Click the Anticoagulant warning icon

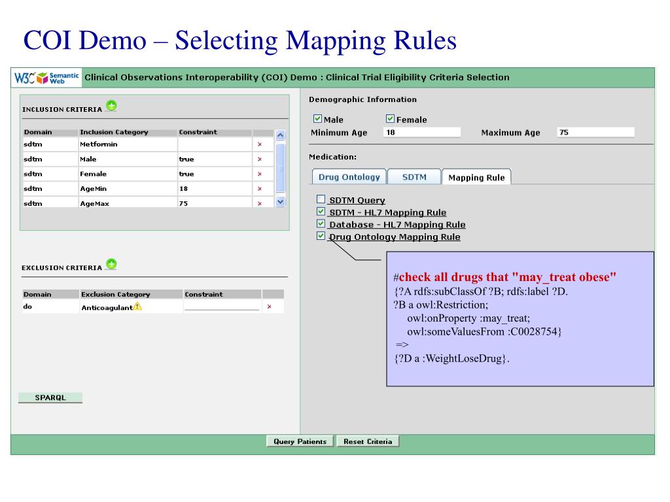(x=137, y=307)
